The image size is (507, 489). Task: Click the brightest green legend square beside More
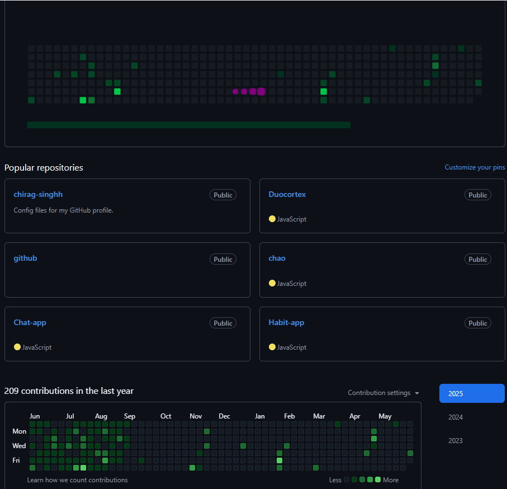[378, 479]
